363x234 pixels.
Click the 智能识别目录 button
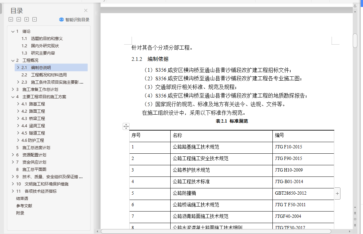74,20
